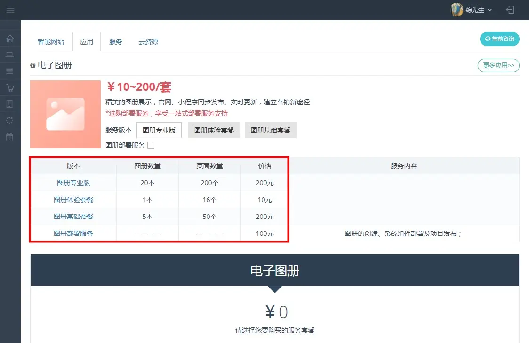Image resolution: width=529 pixels, height=343 pixels.
Task: Choose the 图册体验套餐 version option
Action: coord(214,130)
